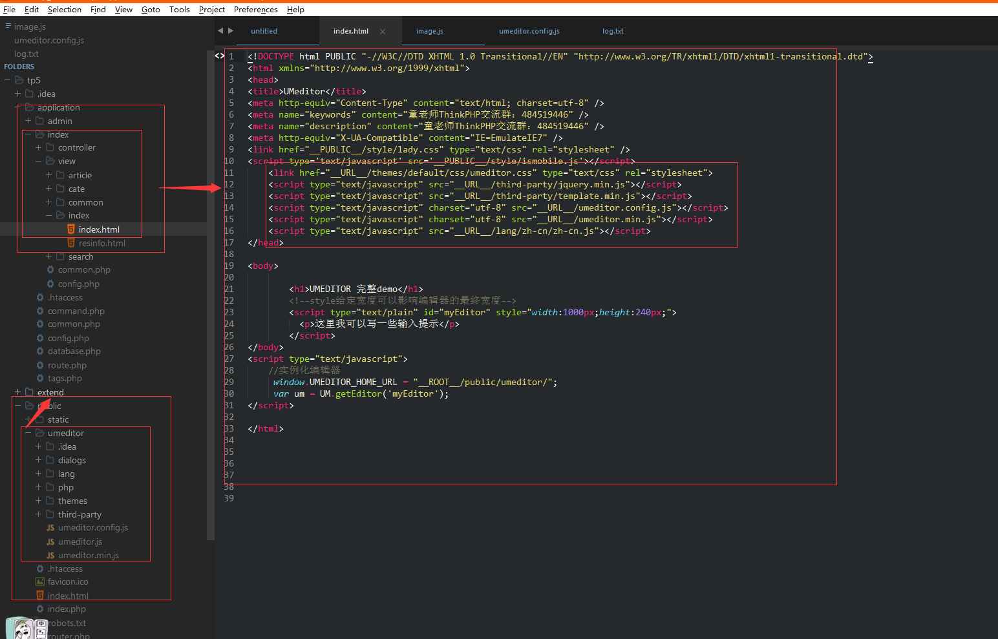Expand the .idea folder under tp5

(18, 94)
